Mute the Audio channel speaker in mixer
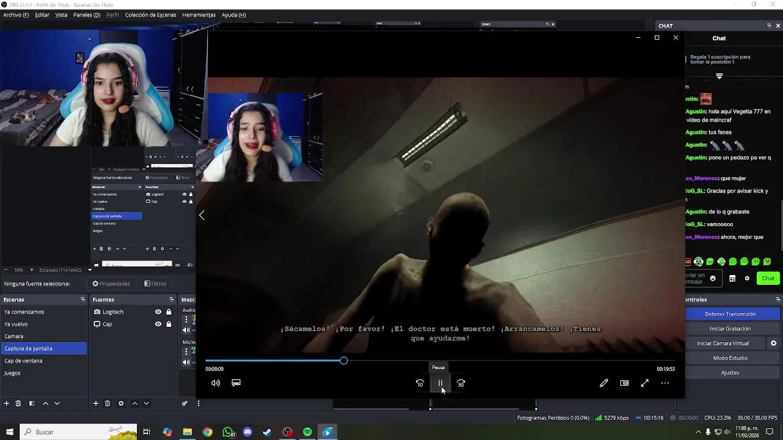The height and width of the screenshot is (440, 783). pyautogui.click(x=187, y=330)
